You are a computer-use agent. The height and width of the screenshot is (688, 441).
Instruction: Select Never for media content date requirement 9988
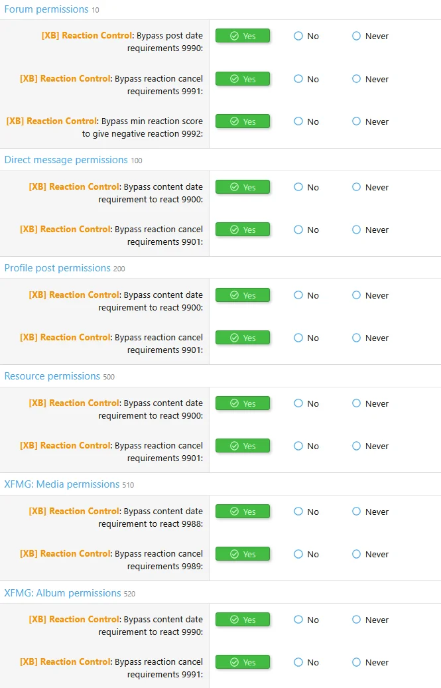(x=356, y=512)
